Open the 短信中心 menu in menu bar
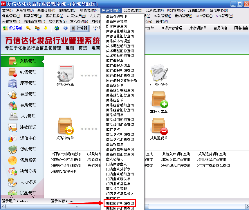The height and width of the screenshot is (210, 249). (x=219, y=10)
